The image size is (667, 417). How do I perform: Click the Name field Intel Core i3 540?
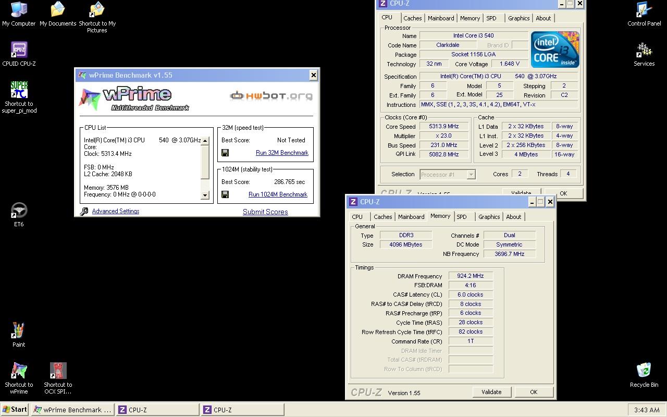[474, 36]
